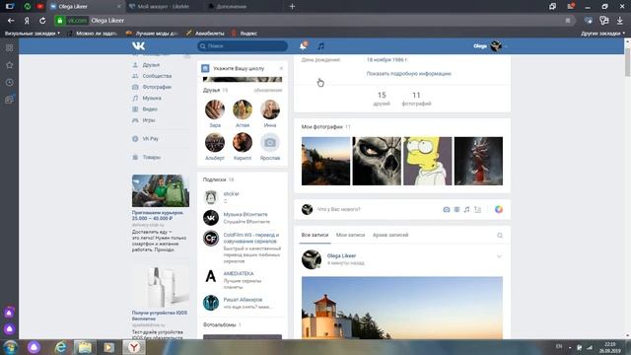Open Сообщества in left menu
Screen dimensions: 631x355
157,76
